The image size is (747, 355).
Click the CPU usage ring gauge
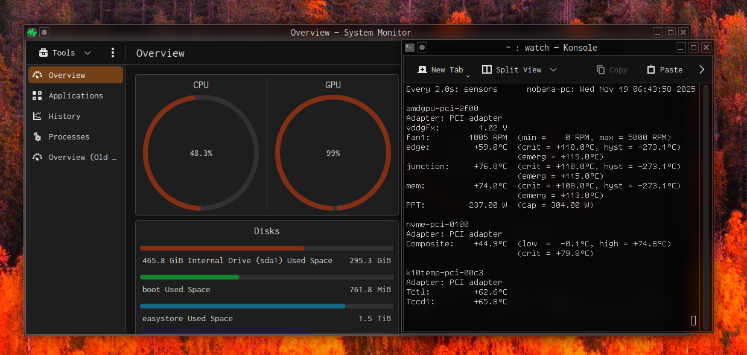click(x=201, y=153)
